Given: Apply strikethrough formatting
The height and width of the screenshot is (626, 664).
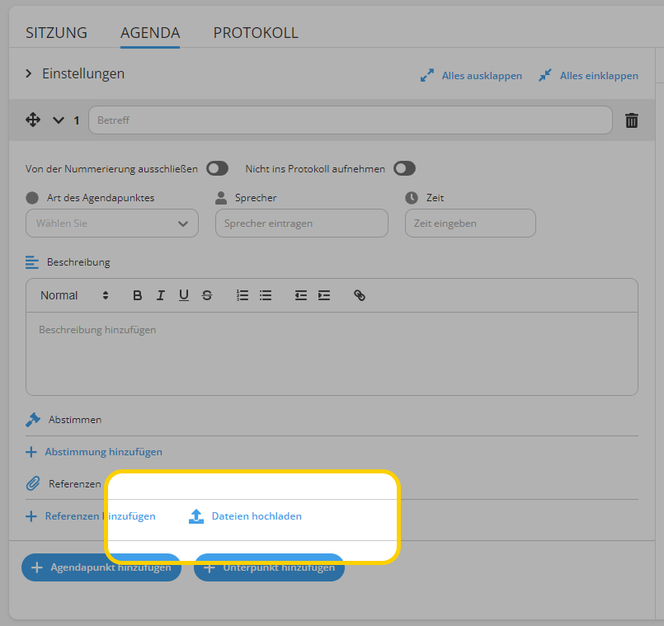Looking at the screenshot, I should (207, 295).
